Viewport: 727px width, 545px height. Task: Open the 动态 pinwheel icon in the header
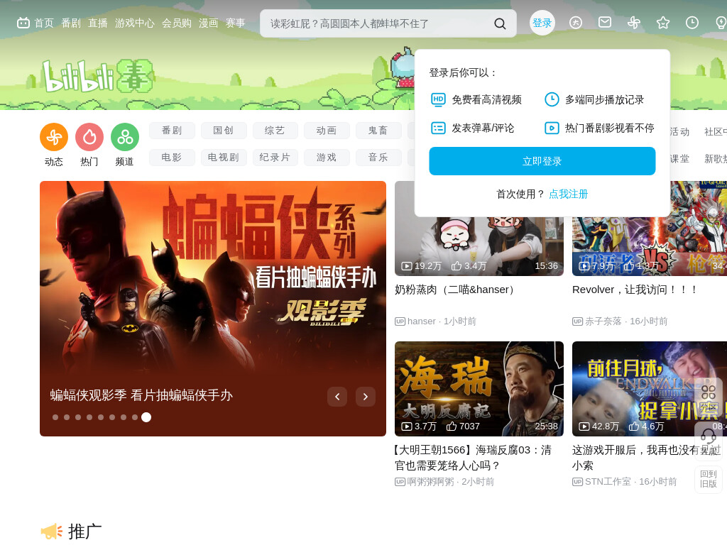634,23
